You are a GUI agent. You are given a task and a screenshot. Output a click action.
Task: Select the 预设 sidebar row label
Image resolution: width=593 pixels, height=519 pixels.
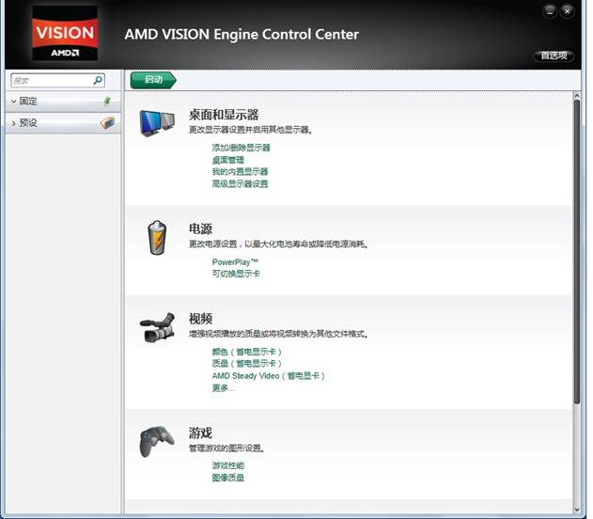pyautogui.click(x=28, y=123)
